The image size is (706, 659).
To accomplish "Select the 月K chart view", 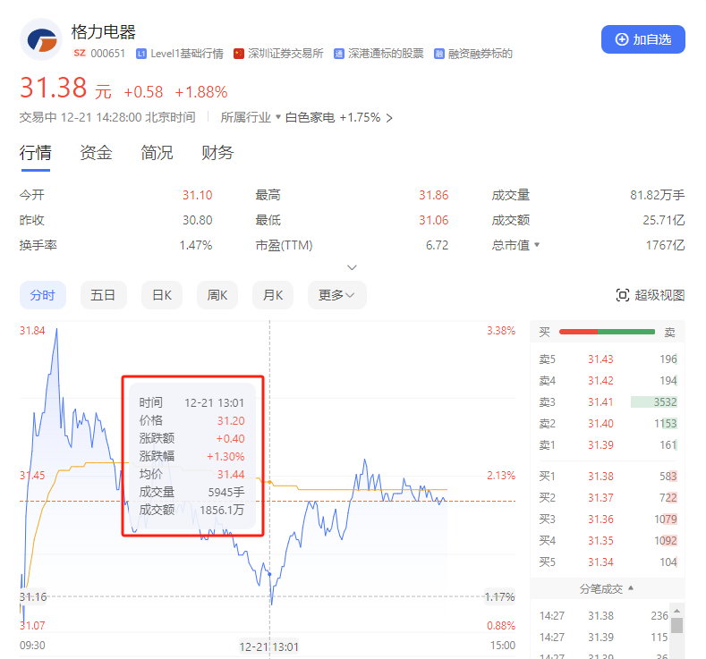I will [x=273, y=295].
